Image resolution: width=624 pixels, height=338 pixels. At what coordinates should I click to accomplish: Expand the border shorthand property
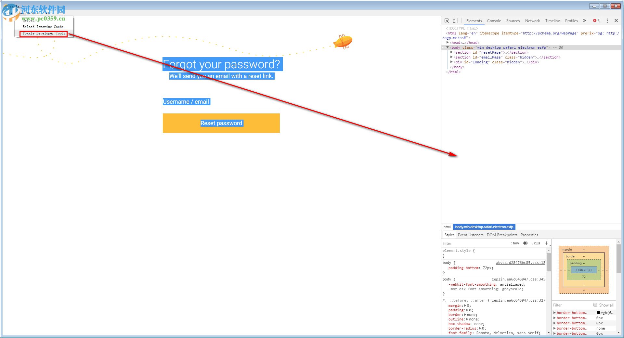(x=465, y=315)
